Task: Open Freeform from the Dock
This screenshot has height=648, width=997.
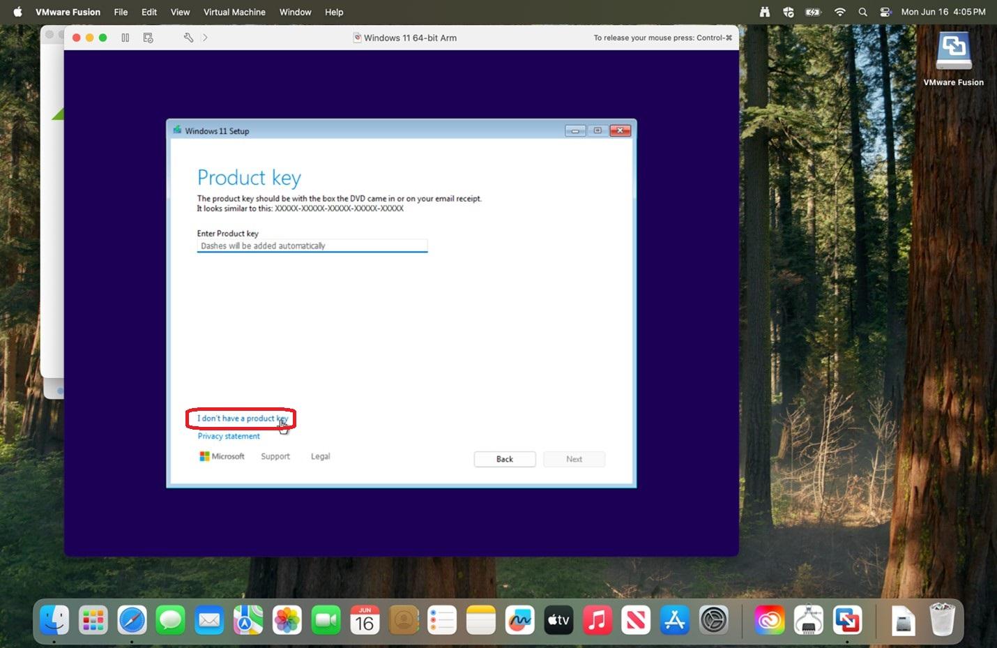Action: 519,619
